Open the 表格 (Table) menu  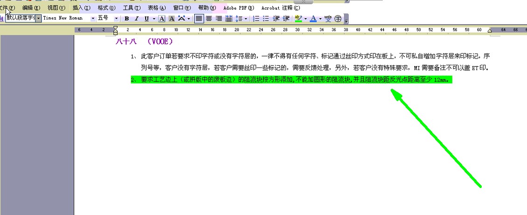coord(157,8)
